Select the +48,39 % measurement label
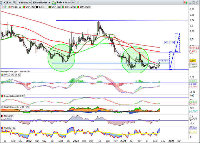 click(164, 61)
